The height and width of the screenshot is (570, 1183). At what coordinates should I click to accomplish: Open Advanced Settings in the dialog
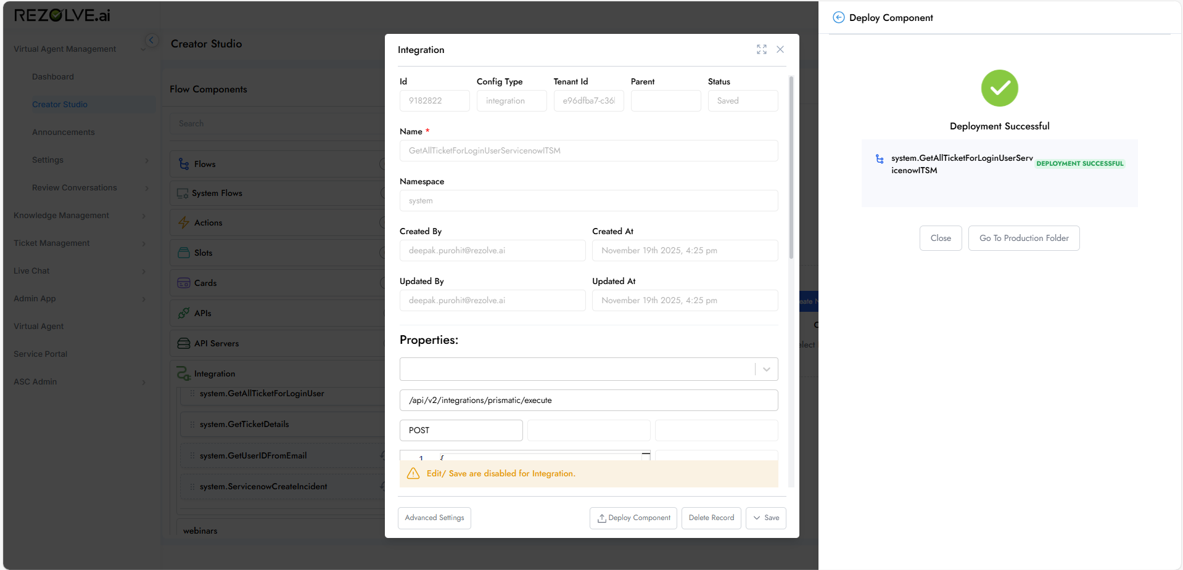pyautogui.click(x=434, y=518)
